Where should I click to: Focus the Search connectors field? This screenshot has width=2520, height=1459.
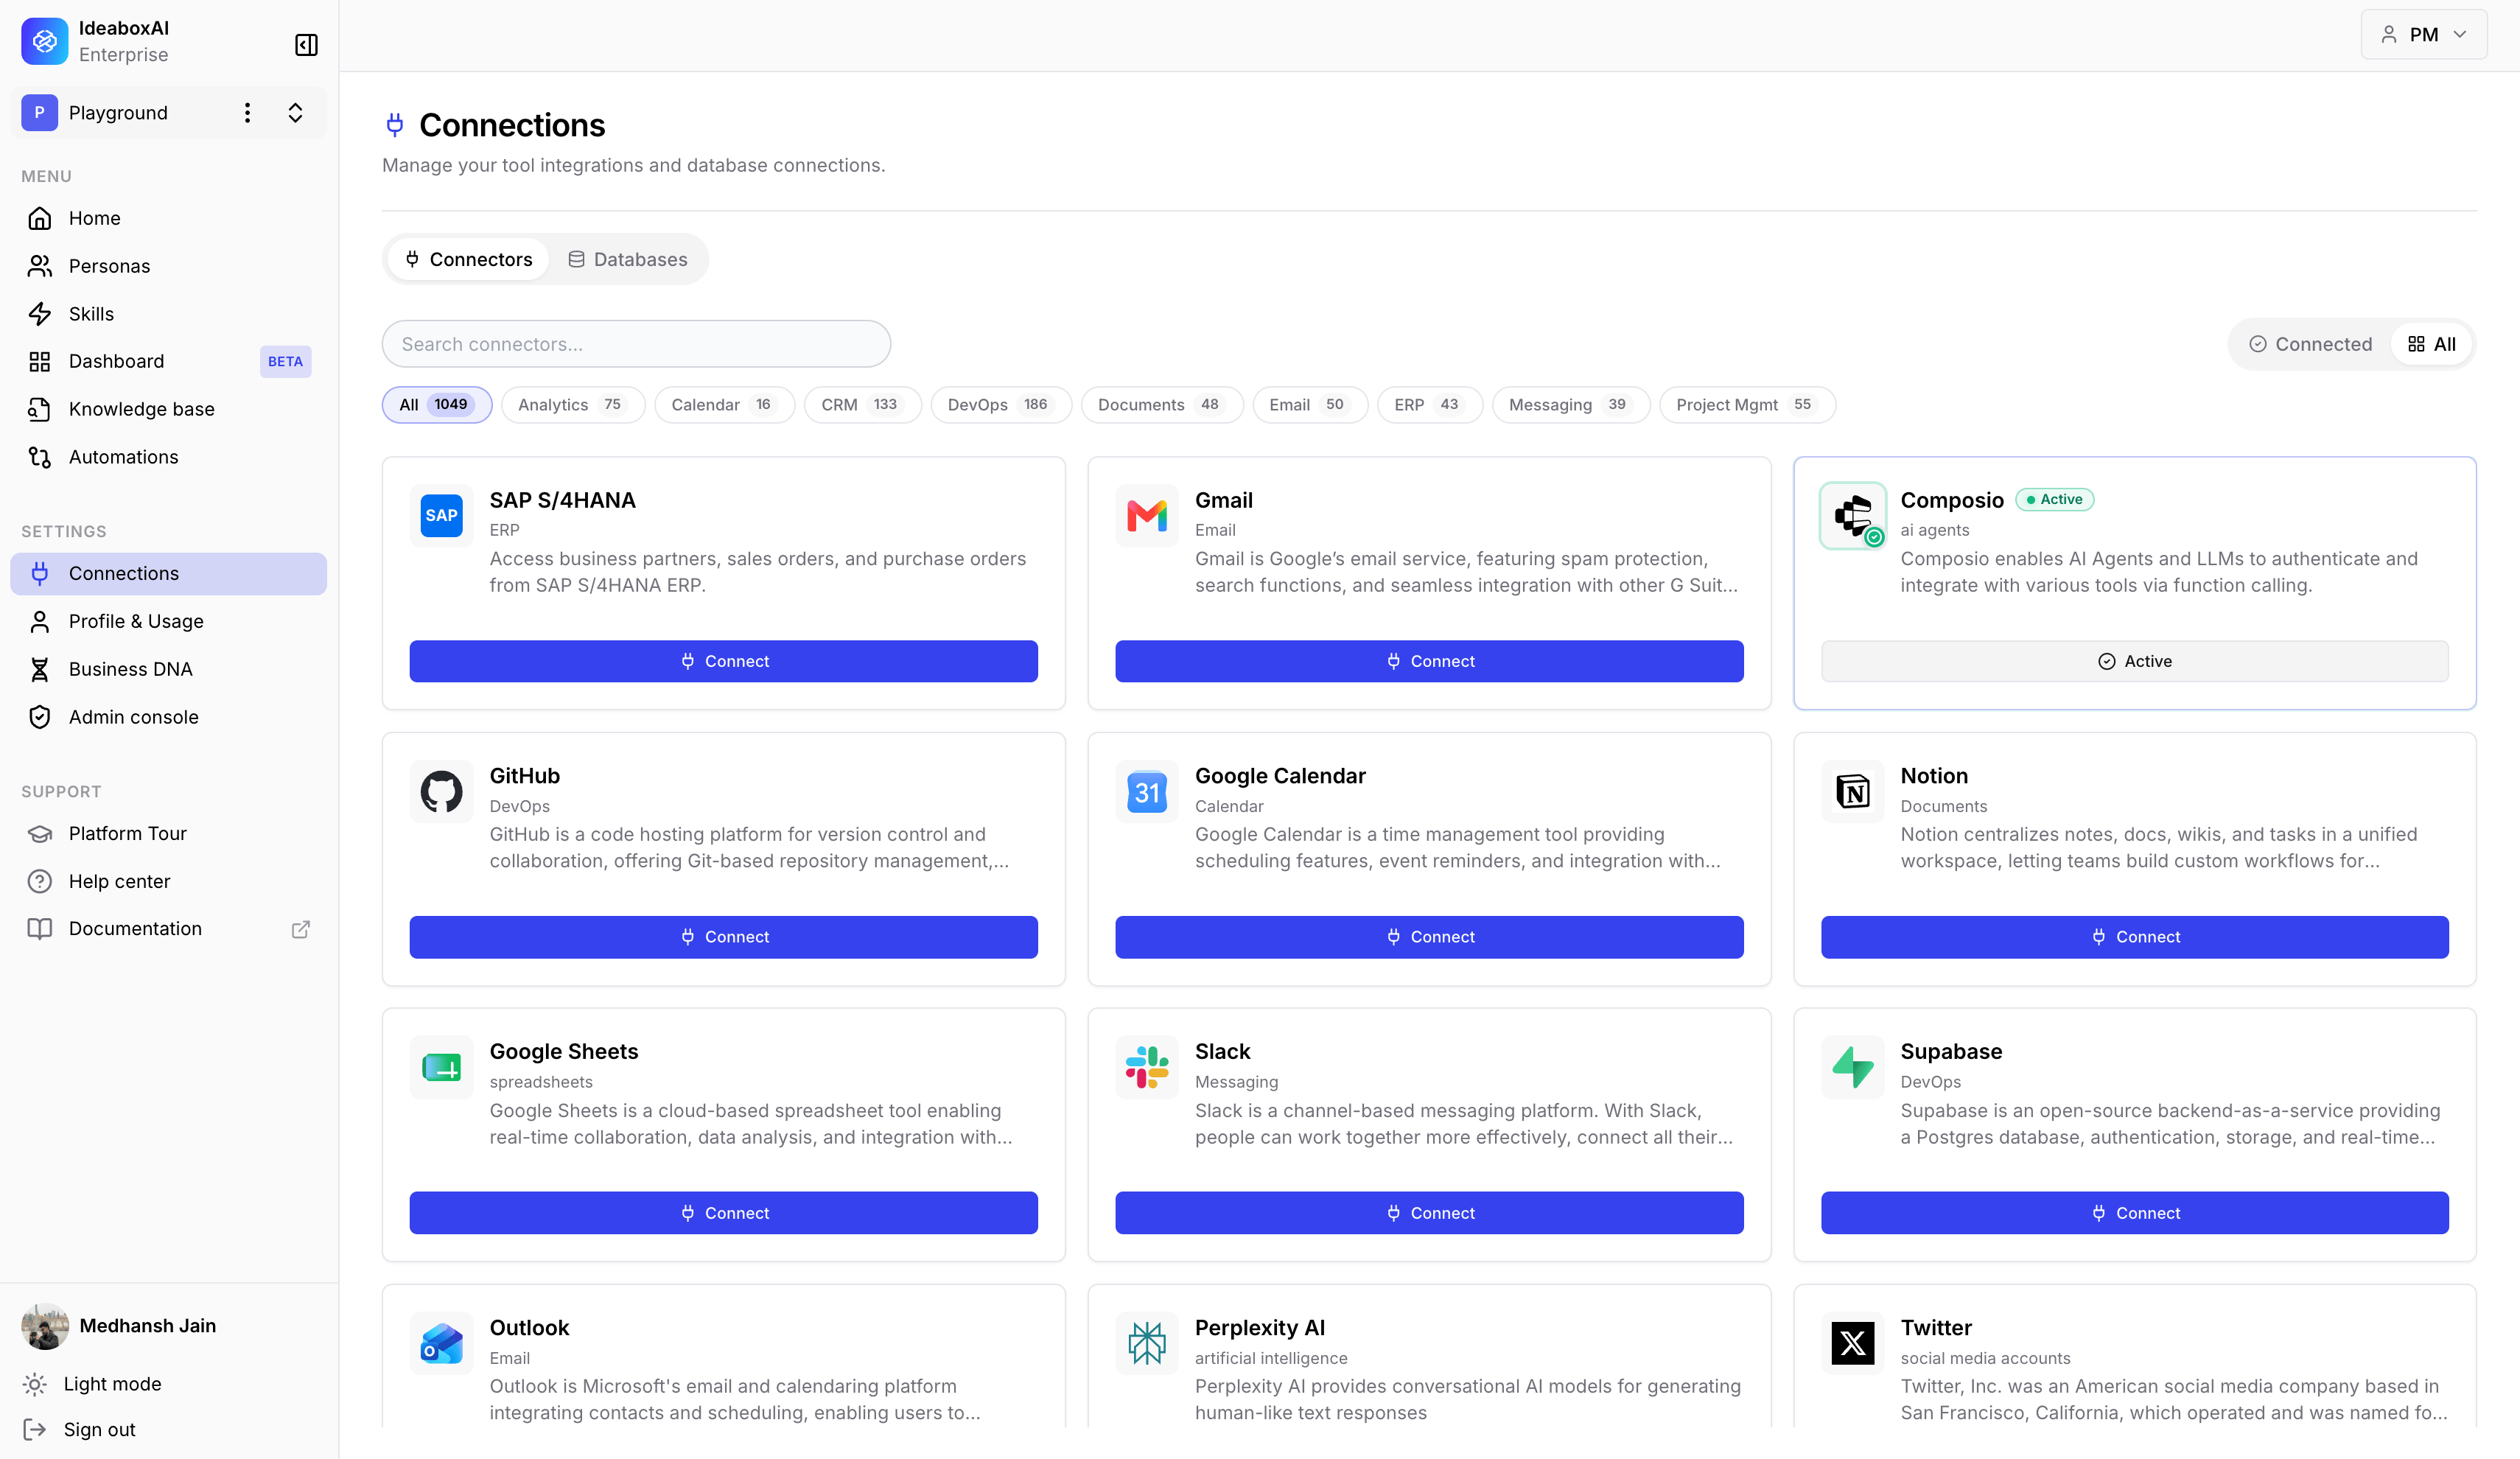636,344
